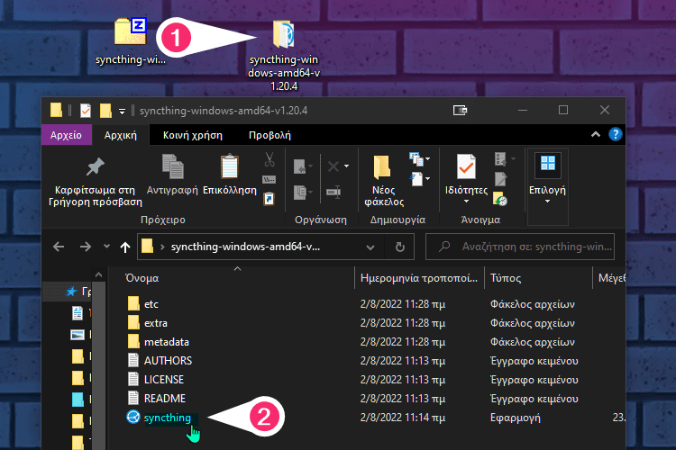Expand the Ιδιότητες dropdown arrow
The height and width of the screenshot is (450, 676).
pos(466,202)
